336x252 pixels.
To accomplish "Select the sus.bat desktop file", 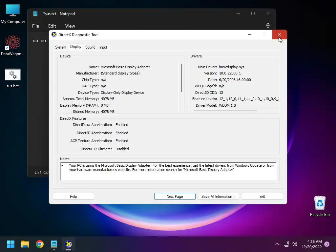I will click(13, 78).
